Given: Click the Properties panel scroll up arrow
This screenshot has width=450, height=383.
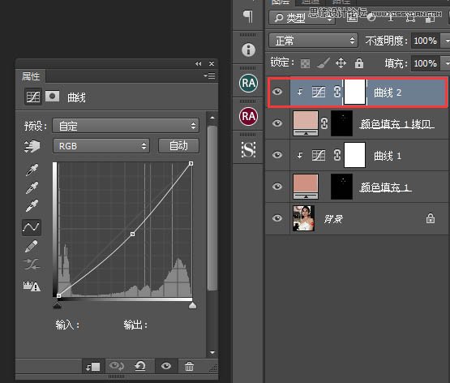Looking at the screenshot, I should tap(212, 118).
